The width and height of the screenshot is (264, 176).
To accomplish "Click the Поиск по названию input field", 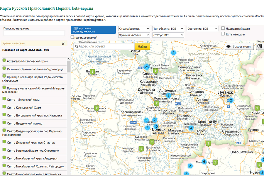I will tap(34, 33).
